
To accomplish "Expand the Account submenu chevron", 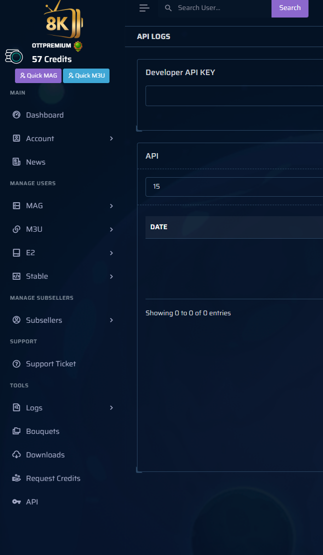I will [x=111, y=139].
